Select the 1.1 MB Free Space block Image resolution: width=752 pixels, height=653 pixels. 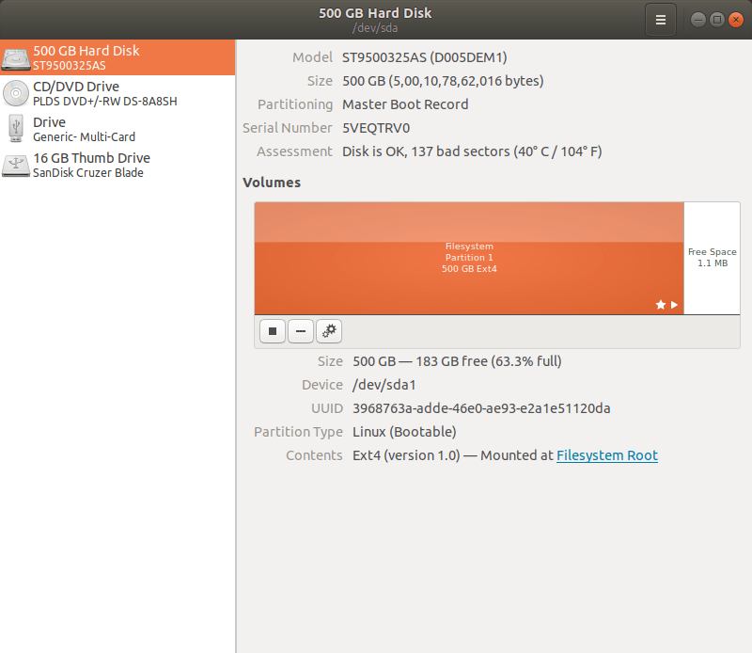point(712,258)
